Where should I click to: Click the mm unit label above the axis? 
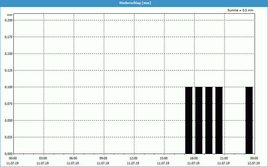(x=10, y=15)
